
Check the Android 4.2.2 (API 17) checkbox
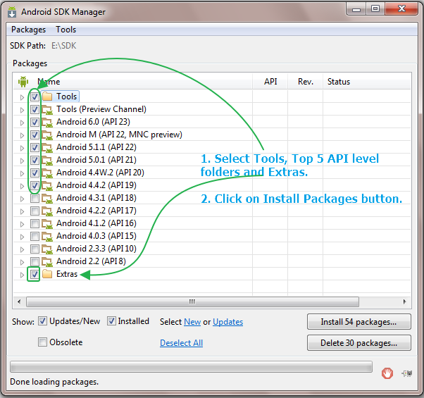coord(35,211)
